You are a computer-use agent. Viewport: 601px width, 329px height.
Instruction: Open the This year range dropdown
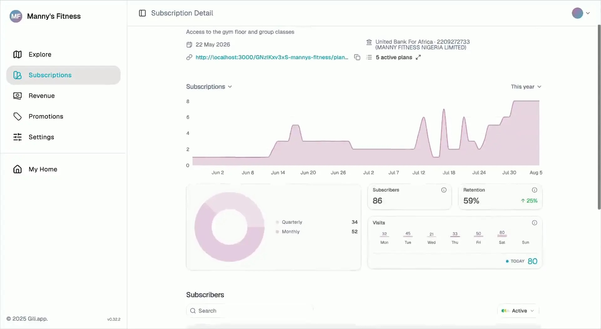(526, 87)
